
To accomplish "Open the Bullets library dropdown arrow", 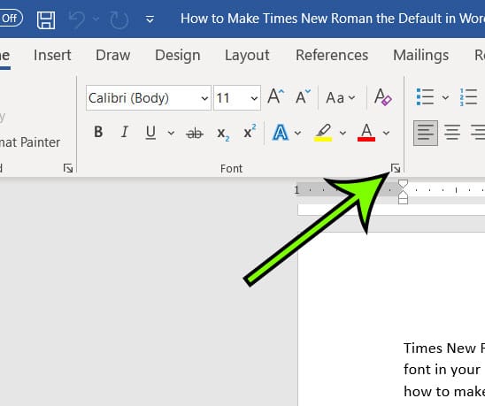I will (x=445, y=97).
